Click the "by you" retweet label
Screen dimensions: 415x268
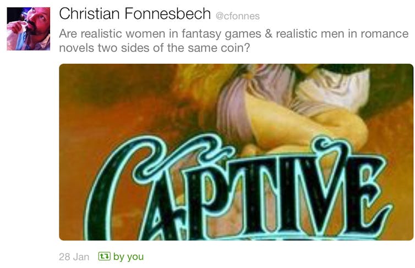click(128, 256)
